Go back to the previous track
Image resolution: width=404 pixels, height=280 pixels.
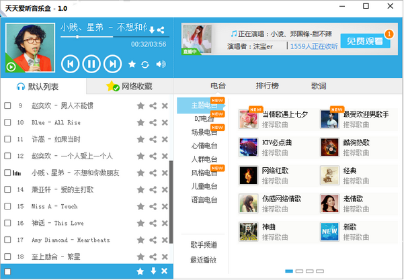click(x=69, y=64)
